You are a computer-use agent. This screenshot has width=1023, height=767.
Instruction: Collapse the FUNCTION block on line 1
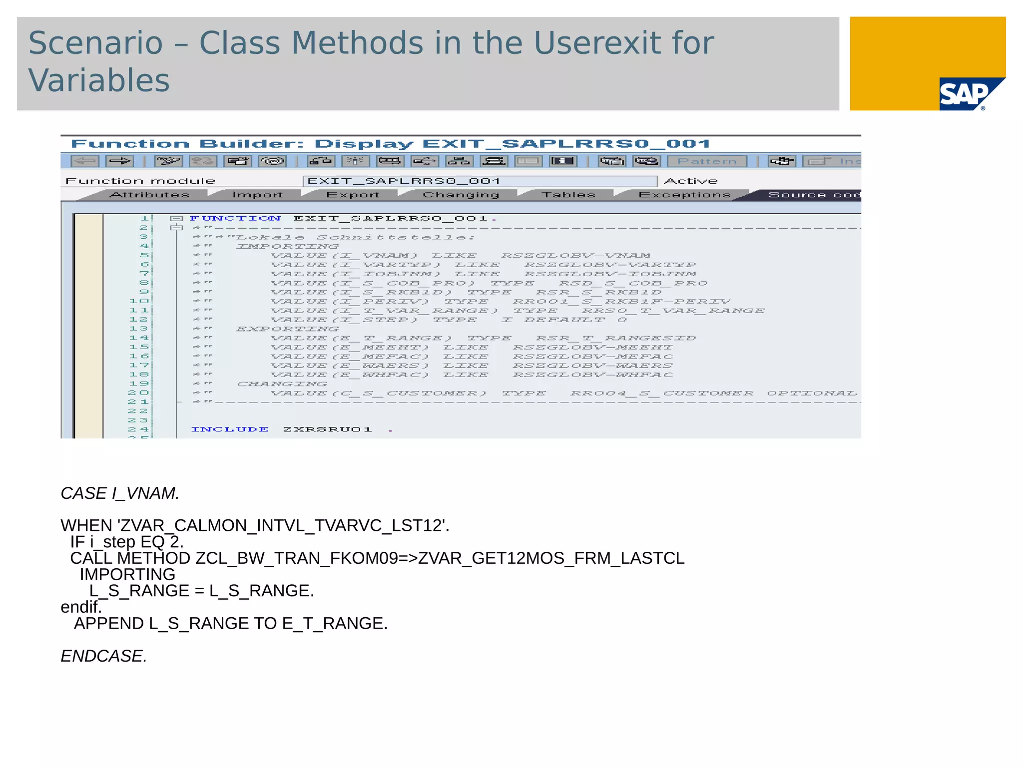coord(176,218)
